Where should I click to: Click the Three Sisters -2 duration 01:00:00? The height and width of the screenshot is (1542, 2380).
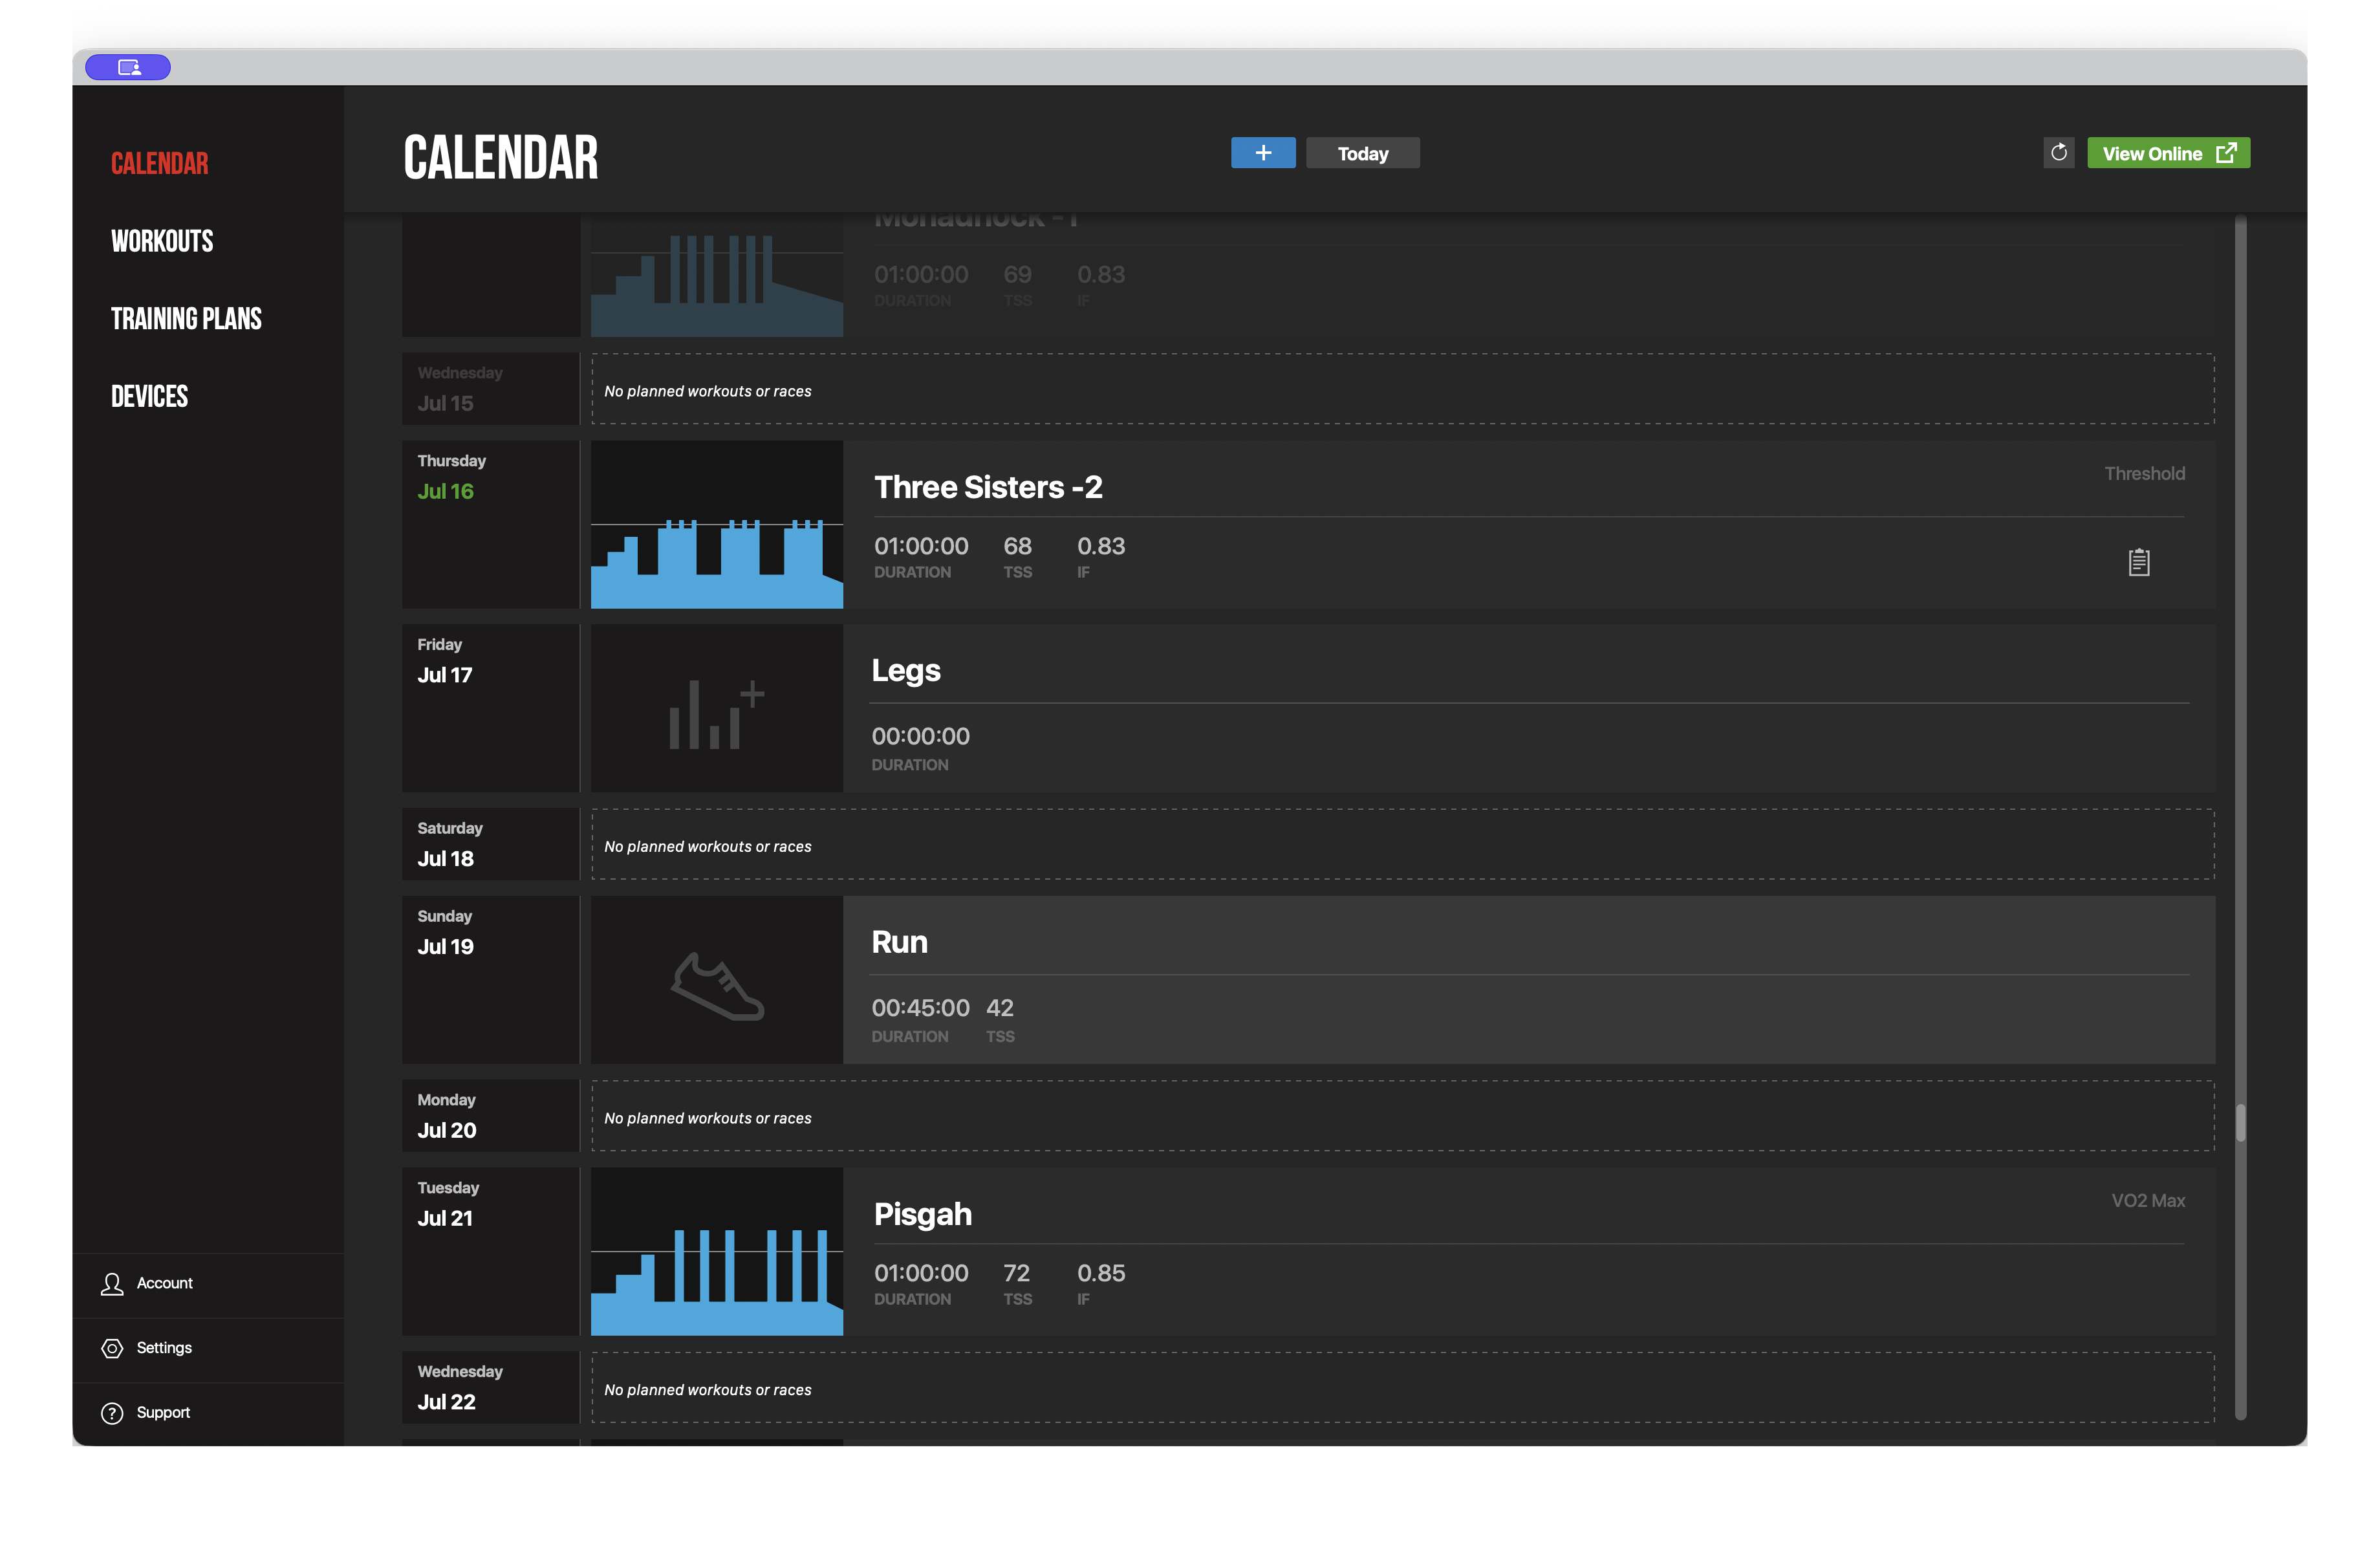point(921,546)
